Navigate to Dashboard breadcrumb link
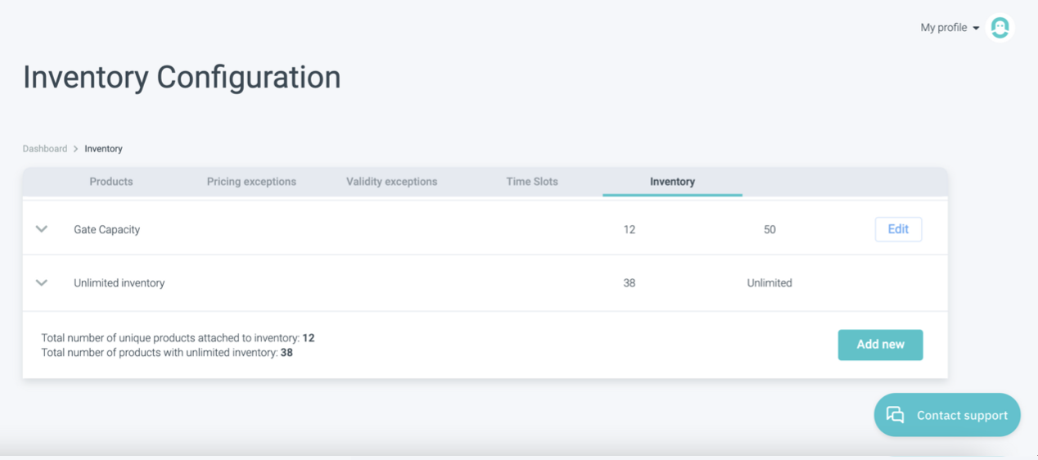1038x460 pixels. (45, 149)
